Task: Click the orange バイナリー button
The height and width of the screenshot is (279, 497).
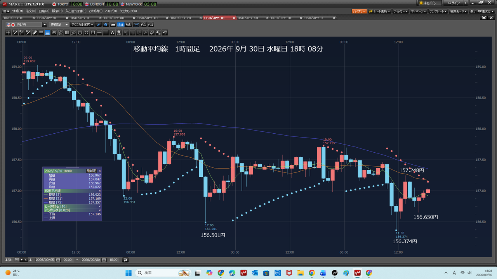Action: coord(359,11)
